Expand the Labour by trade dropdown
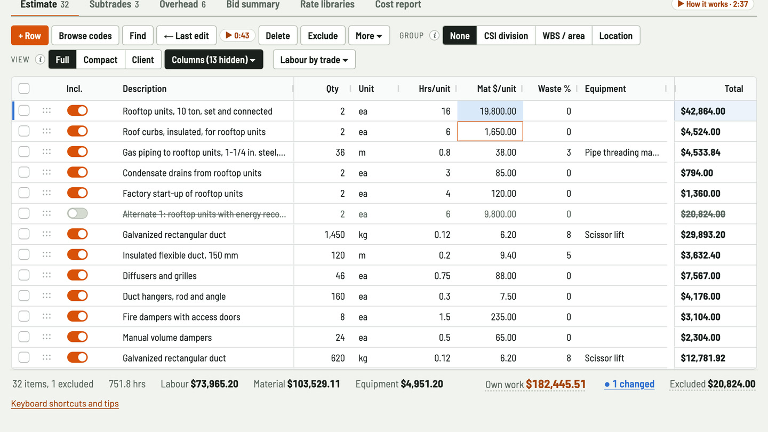The height and width of the screenshot is (432, 768). tap(314, 60)
